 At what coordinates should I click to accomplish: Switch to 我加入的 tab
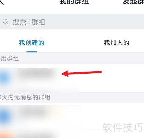[117, 43]
